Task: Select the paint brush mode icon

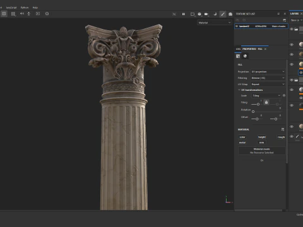Action: point(223,14)
